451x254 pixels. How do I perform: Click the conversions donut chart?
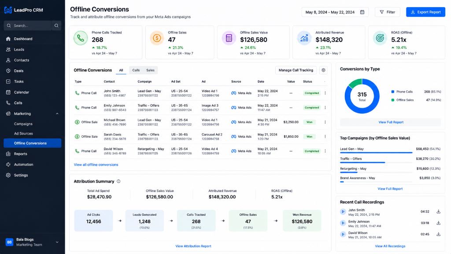tap(362, 96)
